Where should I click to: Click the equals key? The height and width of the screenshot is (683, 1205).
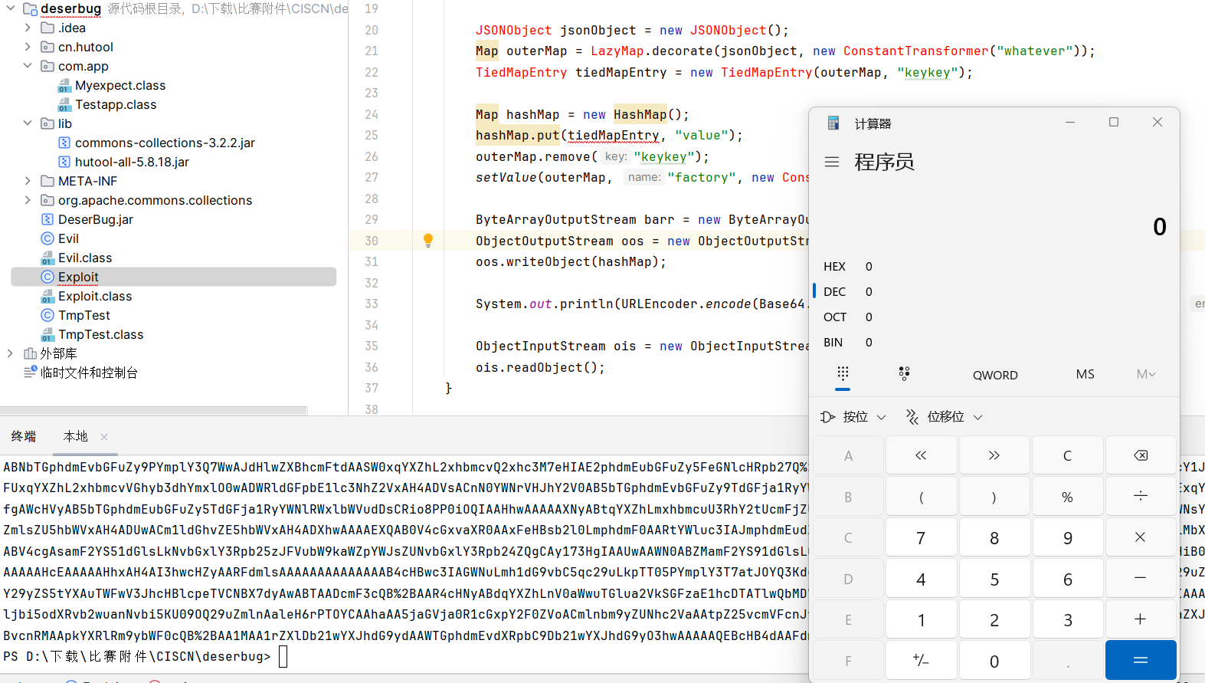point(1141,660)
